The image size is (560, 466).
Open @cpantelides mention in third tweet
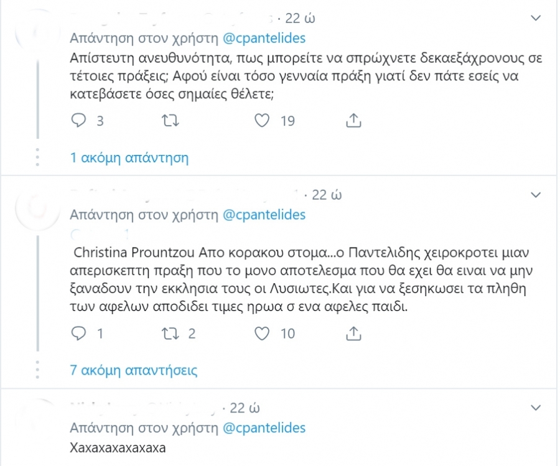[x=264, y=428]
